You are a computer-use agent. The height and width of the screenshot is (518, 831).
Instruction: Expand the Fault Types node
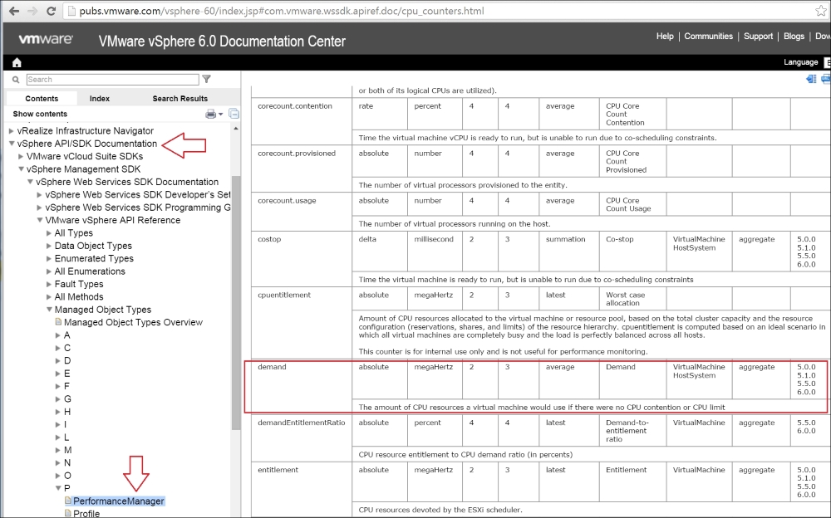[49, 284]
